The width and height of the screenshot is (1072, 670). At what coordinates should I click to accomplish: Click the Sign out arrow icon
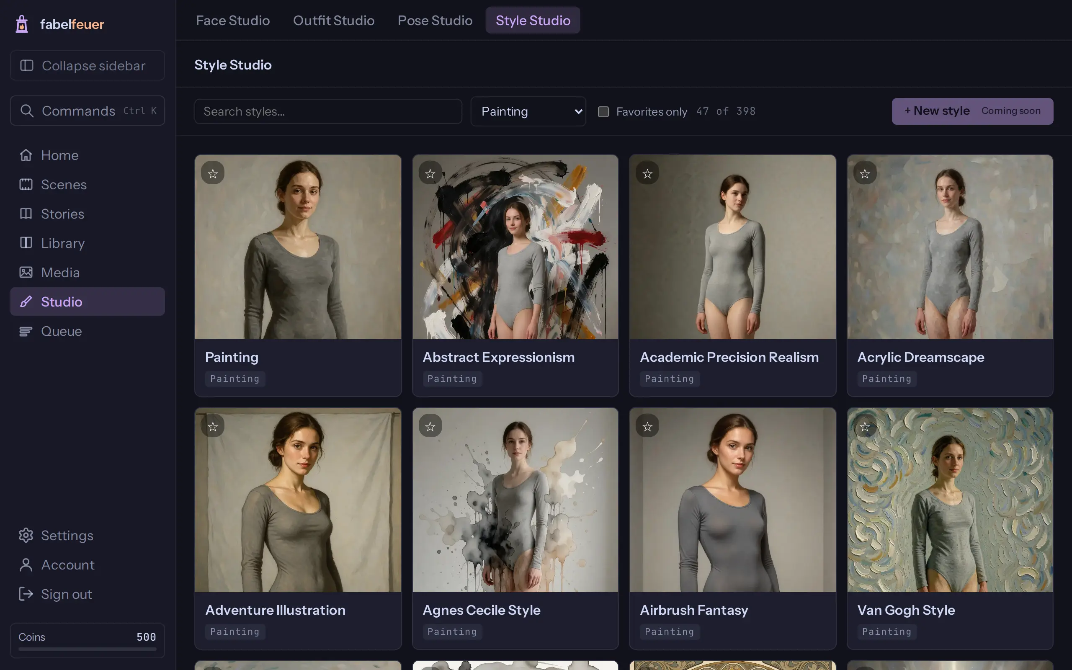[x=26, y=594]
